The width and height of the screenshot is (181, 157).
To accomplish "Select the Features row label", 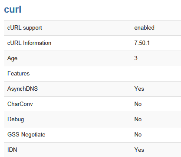I will coord(19,73).
